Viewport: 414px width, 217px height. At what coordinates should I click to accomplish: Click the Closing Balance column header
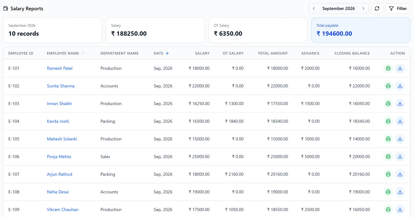[x=352, y=53]
